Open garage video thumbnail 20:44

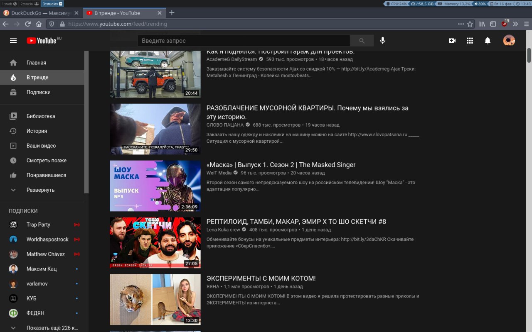click(155, 74)
